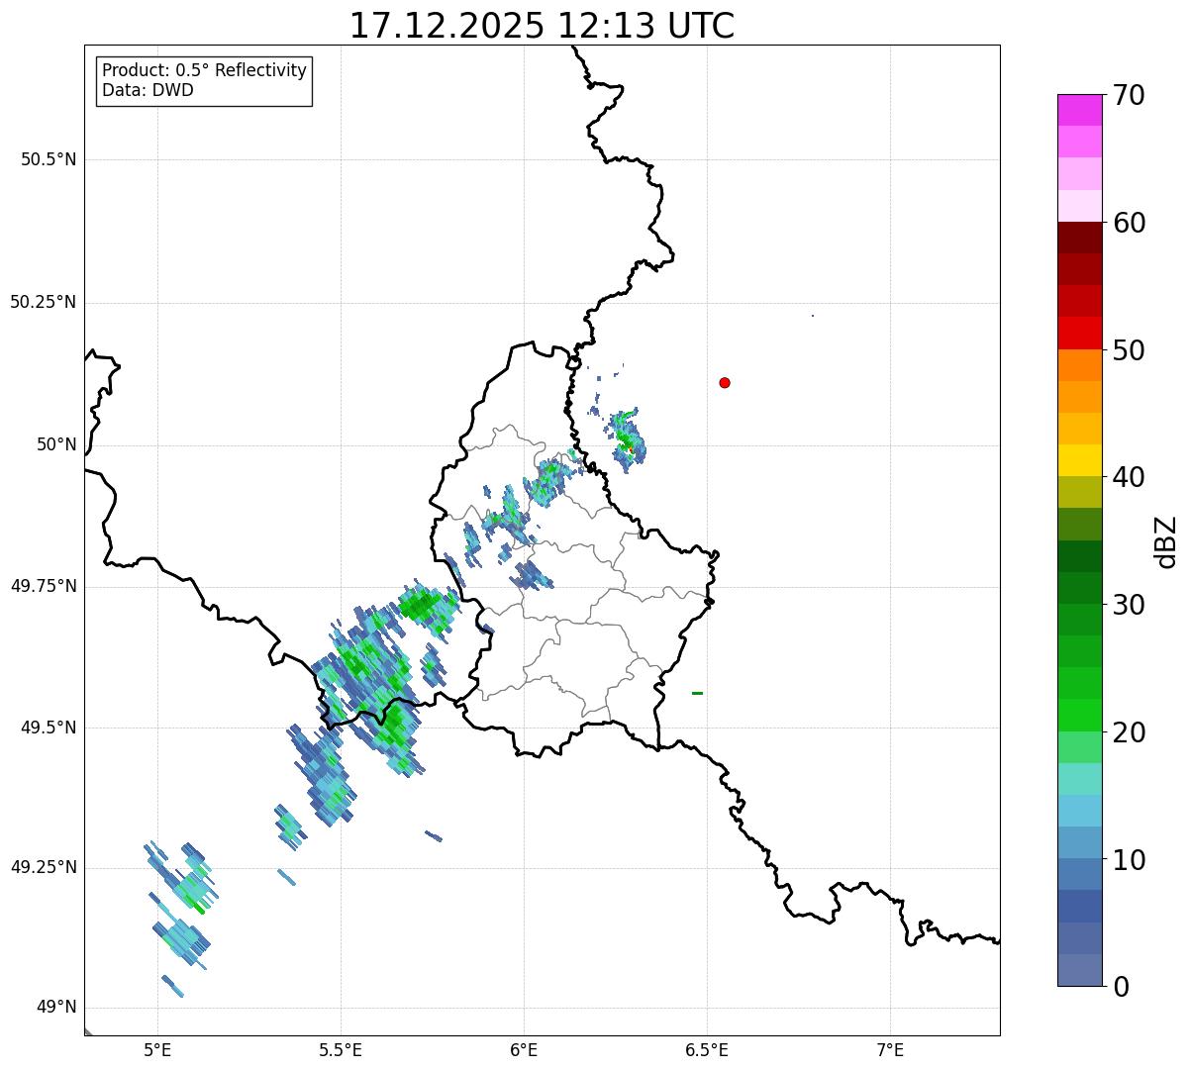Click the "Product: 0.5° Reflectivity" text
The image size is (1190, 1070).
point(204,71)
